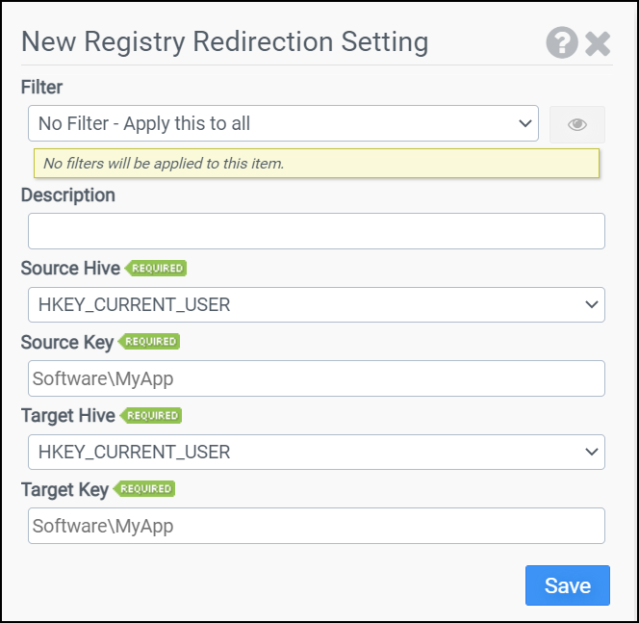Focus the Target Key input field
639x623 pixels.
pos(316,526)
